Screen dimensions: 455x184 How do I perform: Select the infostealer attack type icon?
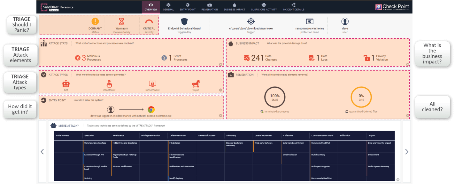(110, 84)
